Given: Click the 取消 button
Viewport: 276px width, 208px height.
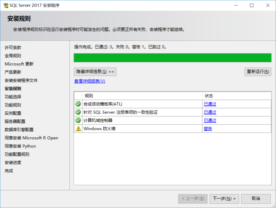Looking at the screenshot, I should point(255,198).
